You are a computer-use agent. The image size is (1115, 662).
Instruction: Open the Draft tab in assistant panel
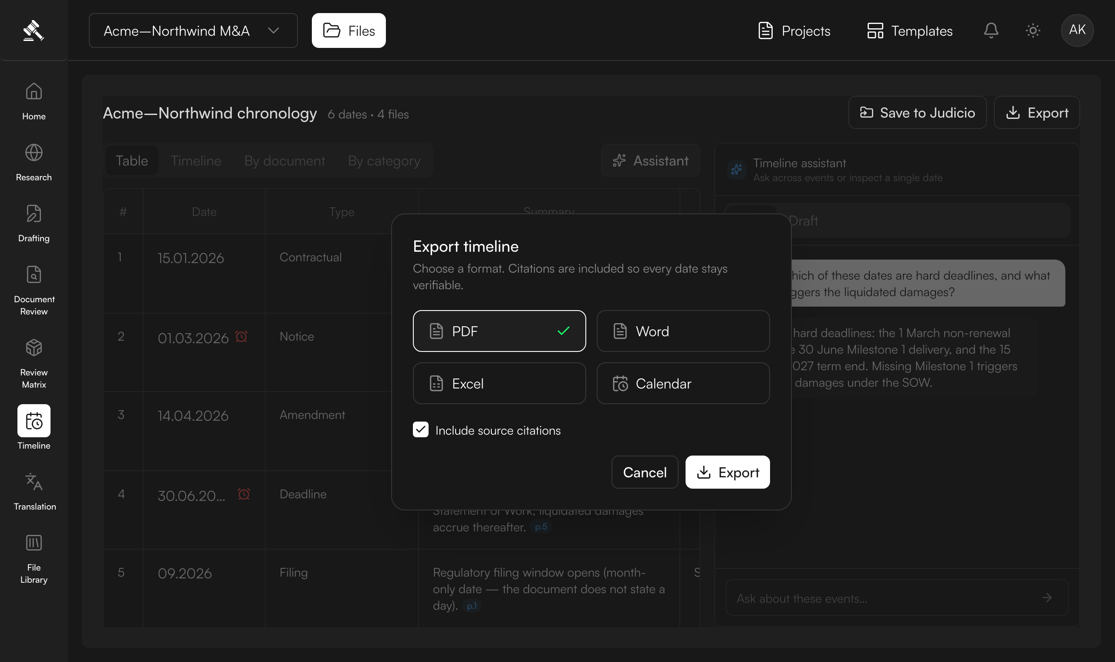tap(803, 221)
